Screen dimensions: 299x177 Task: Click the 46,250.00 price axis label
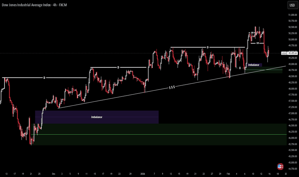(293, 132)
